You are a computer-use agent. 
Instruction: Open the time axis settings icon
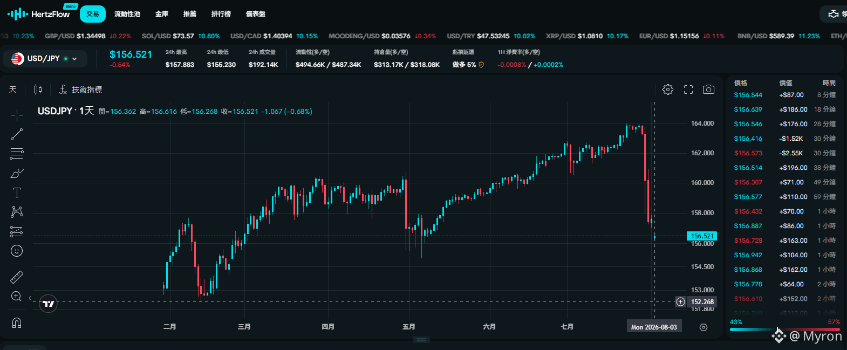[x=703, y=327]
